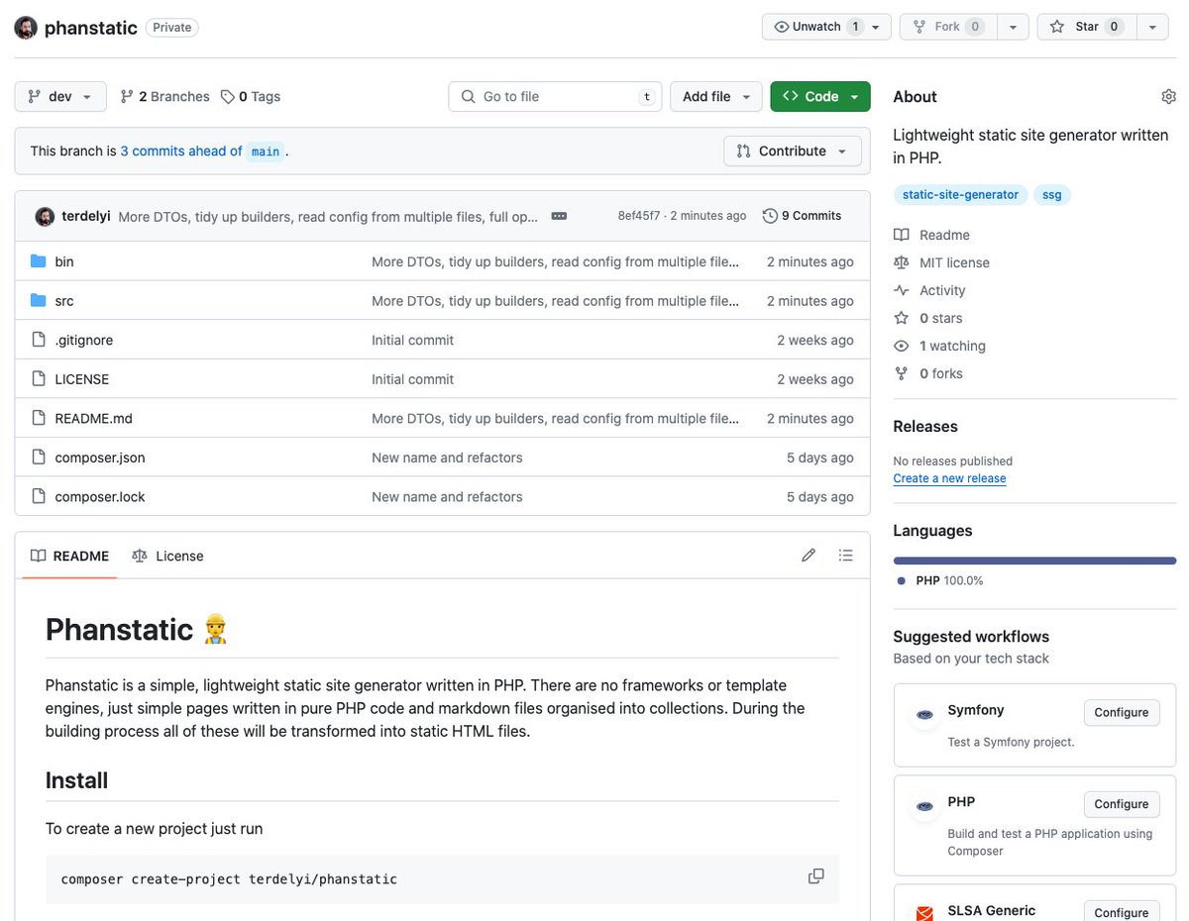This screenshot has width=1189, height=921.
Task: Expand commit message ellipsis button
Action: (x=559, y=216)
